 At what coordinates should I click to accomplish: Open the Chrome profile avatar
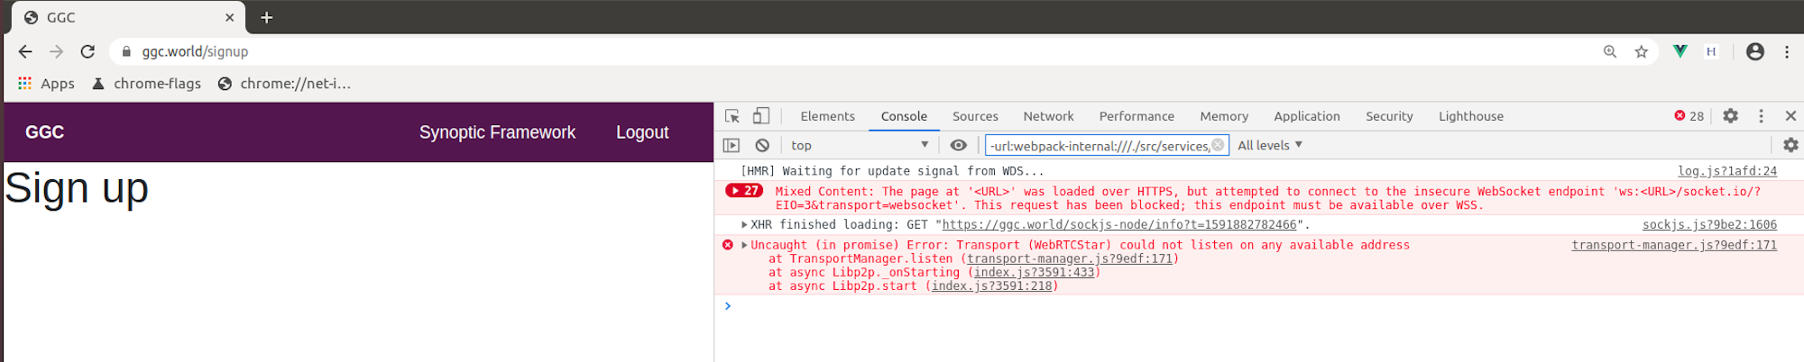(x=1755, y=51)
